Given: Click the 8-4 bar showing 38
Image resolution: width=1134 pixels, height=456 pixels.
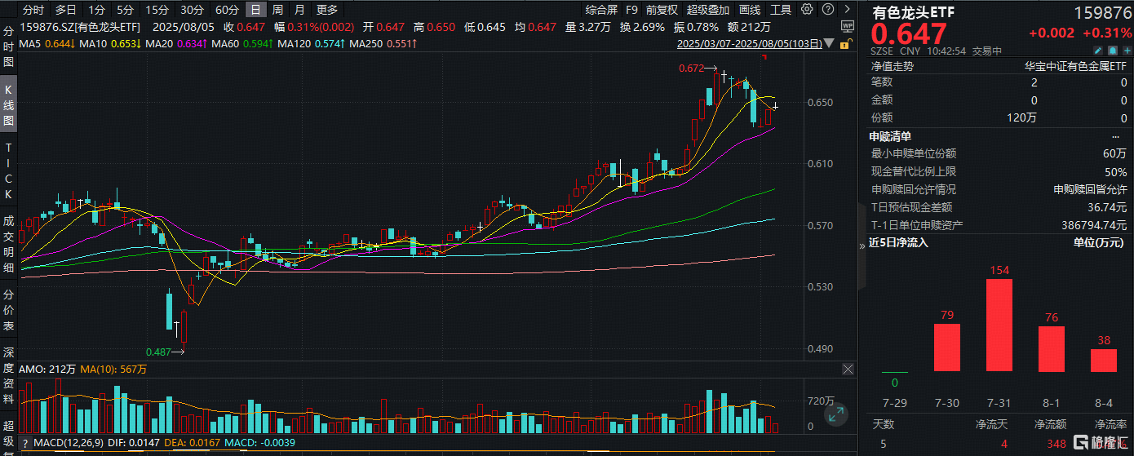Looking at the screenshot, I should (1104, 361).
